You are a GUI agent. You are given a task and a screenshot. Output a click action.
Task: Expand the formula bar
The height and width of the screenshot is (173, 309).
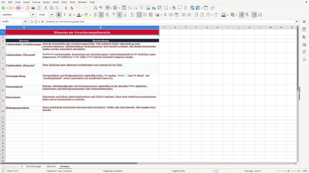[297, 22]
